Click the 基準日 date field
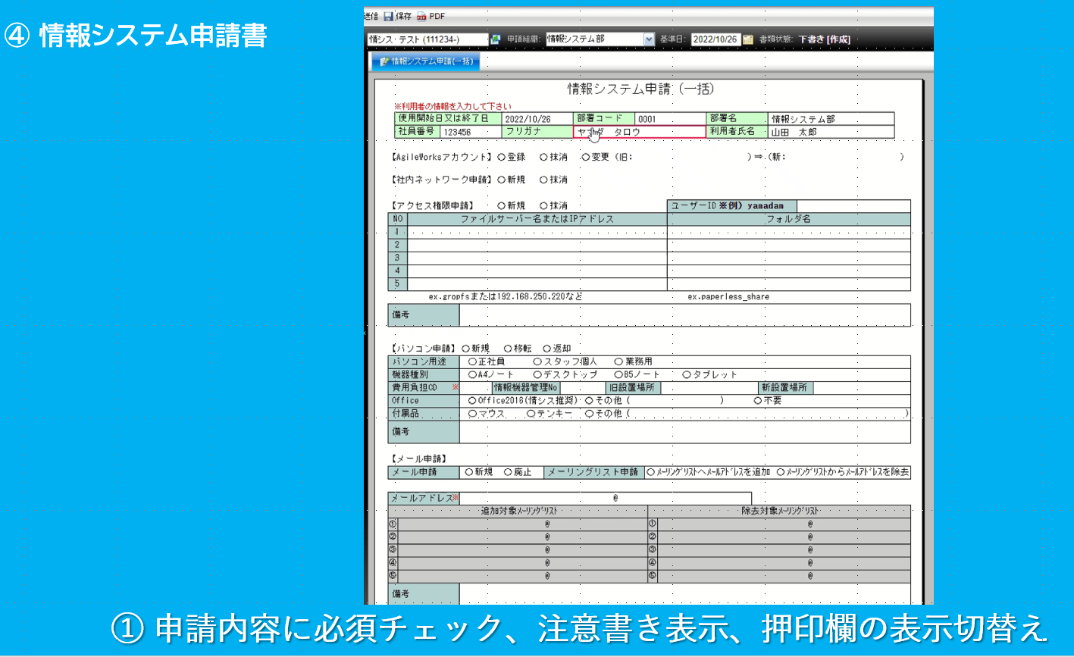 pyautogui.click(x=715, y=39)
